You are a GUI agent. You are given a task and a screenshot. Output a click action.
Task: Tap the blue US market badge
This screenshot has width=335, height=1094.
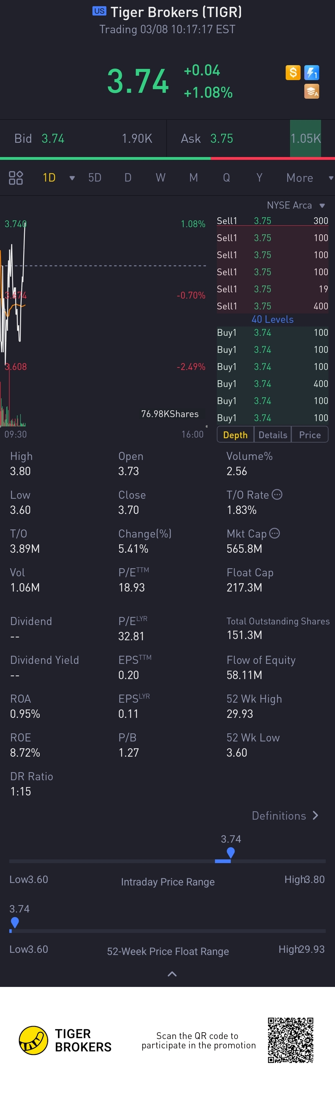click(x=99, y=11)
